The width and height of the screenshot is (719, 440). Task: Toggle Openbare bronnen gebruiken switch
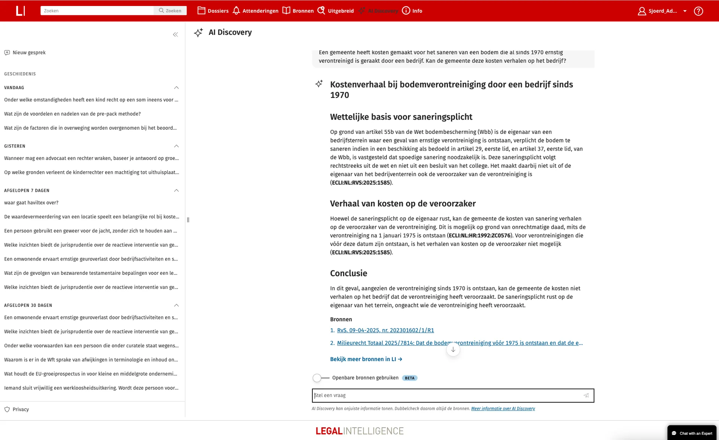(x=321, y=378)
